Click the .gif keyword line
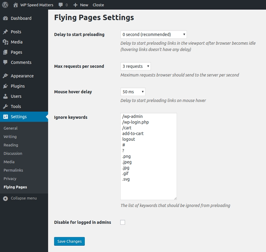 coord(125,173)
